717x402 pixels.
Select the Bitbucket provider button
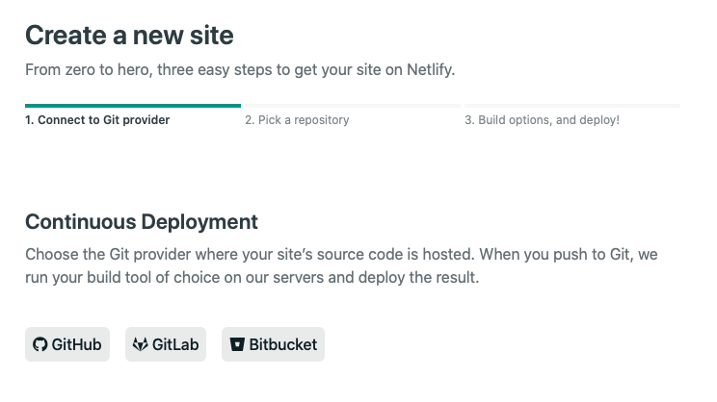point(273,344)
